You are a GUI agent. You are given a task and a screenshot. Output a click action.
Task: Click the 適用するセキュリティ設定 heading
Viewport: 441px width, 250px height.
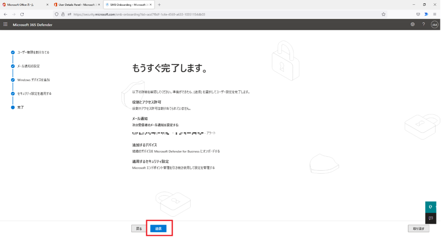(x=151, y=161)
